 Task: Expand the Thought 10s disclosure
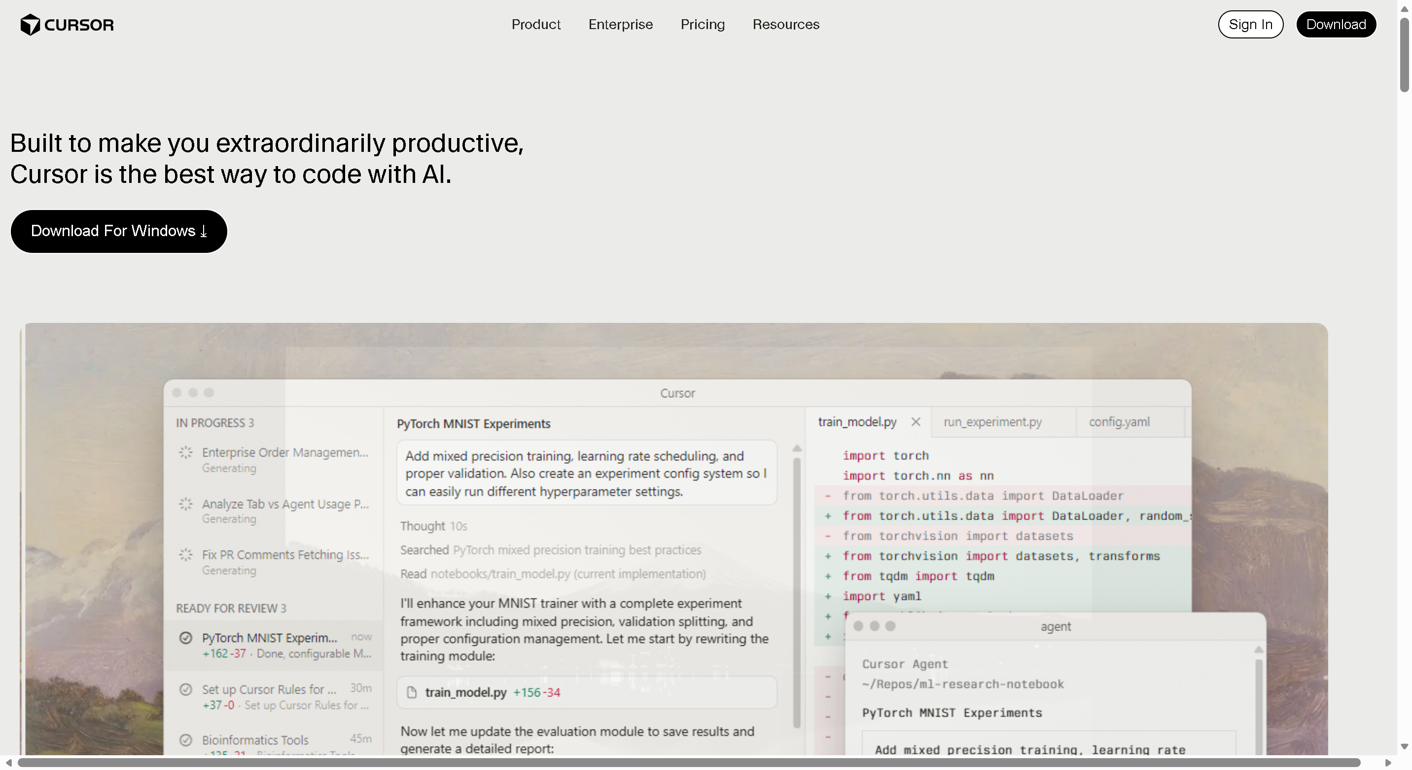[x=433, y=525]
